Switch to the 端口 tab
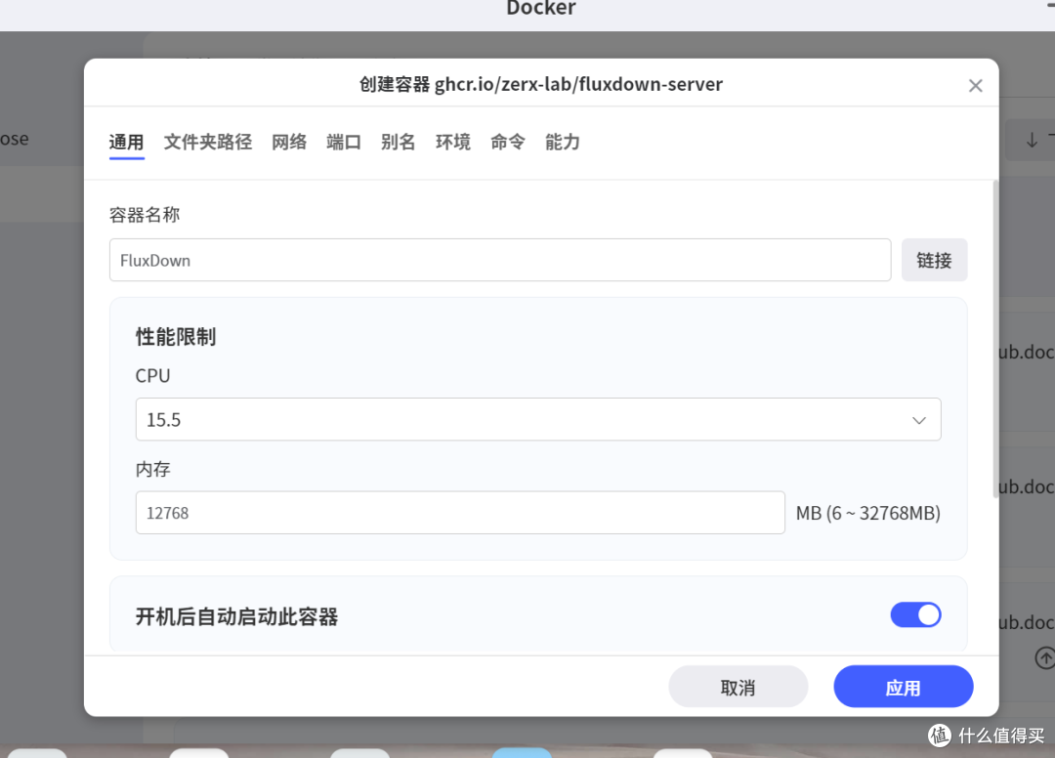Image resolution: width=1055 pixels, height=758 pixels. pos(344,142)
